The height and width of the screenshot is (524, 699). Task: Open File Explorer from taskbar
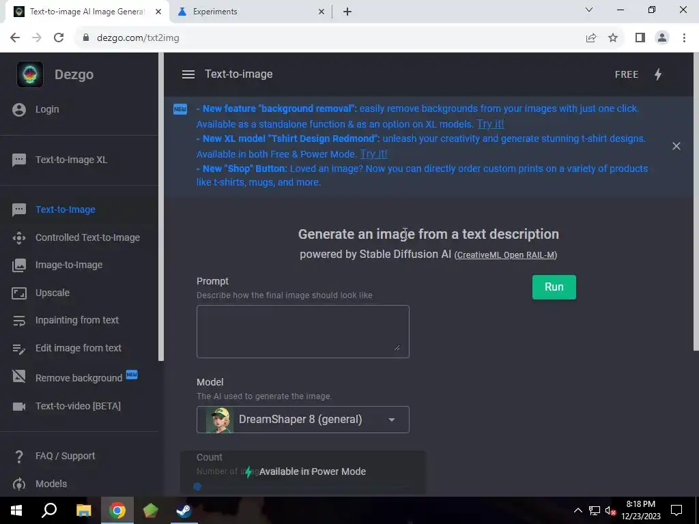point(83,510)
